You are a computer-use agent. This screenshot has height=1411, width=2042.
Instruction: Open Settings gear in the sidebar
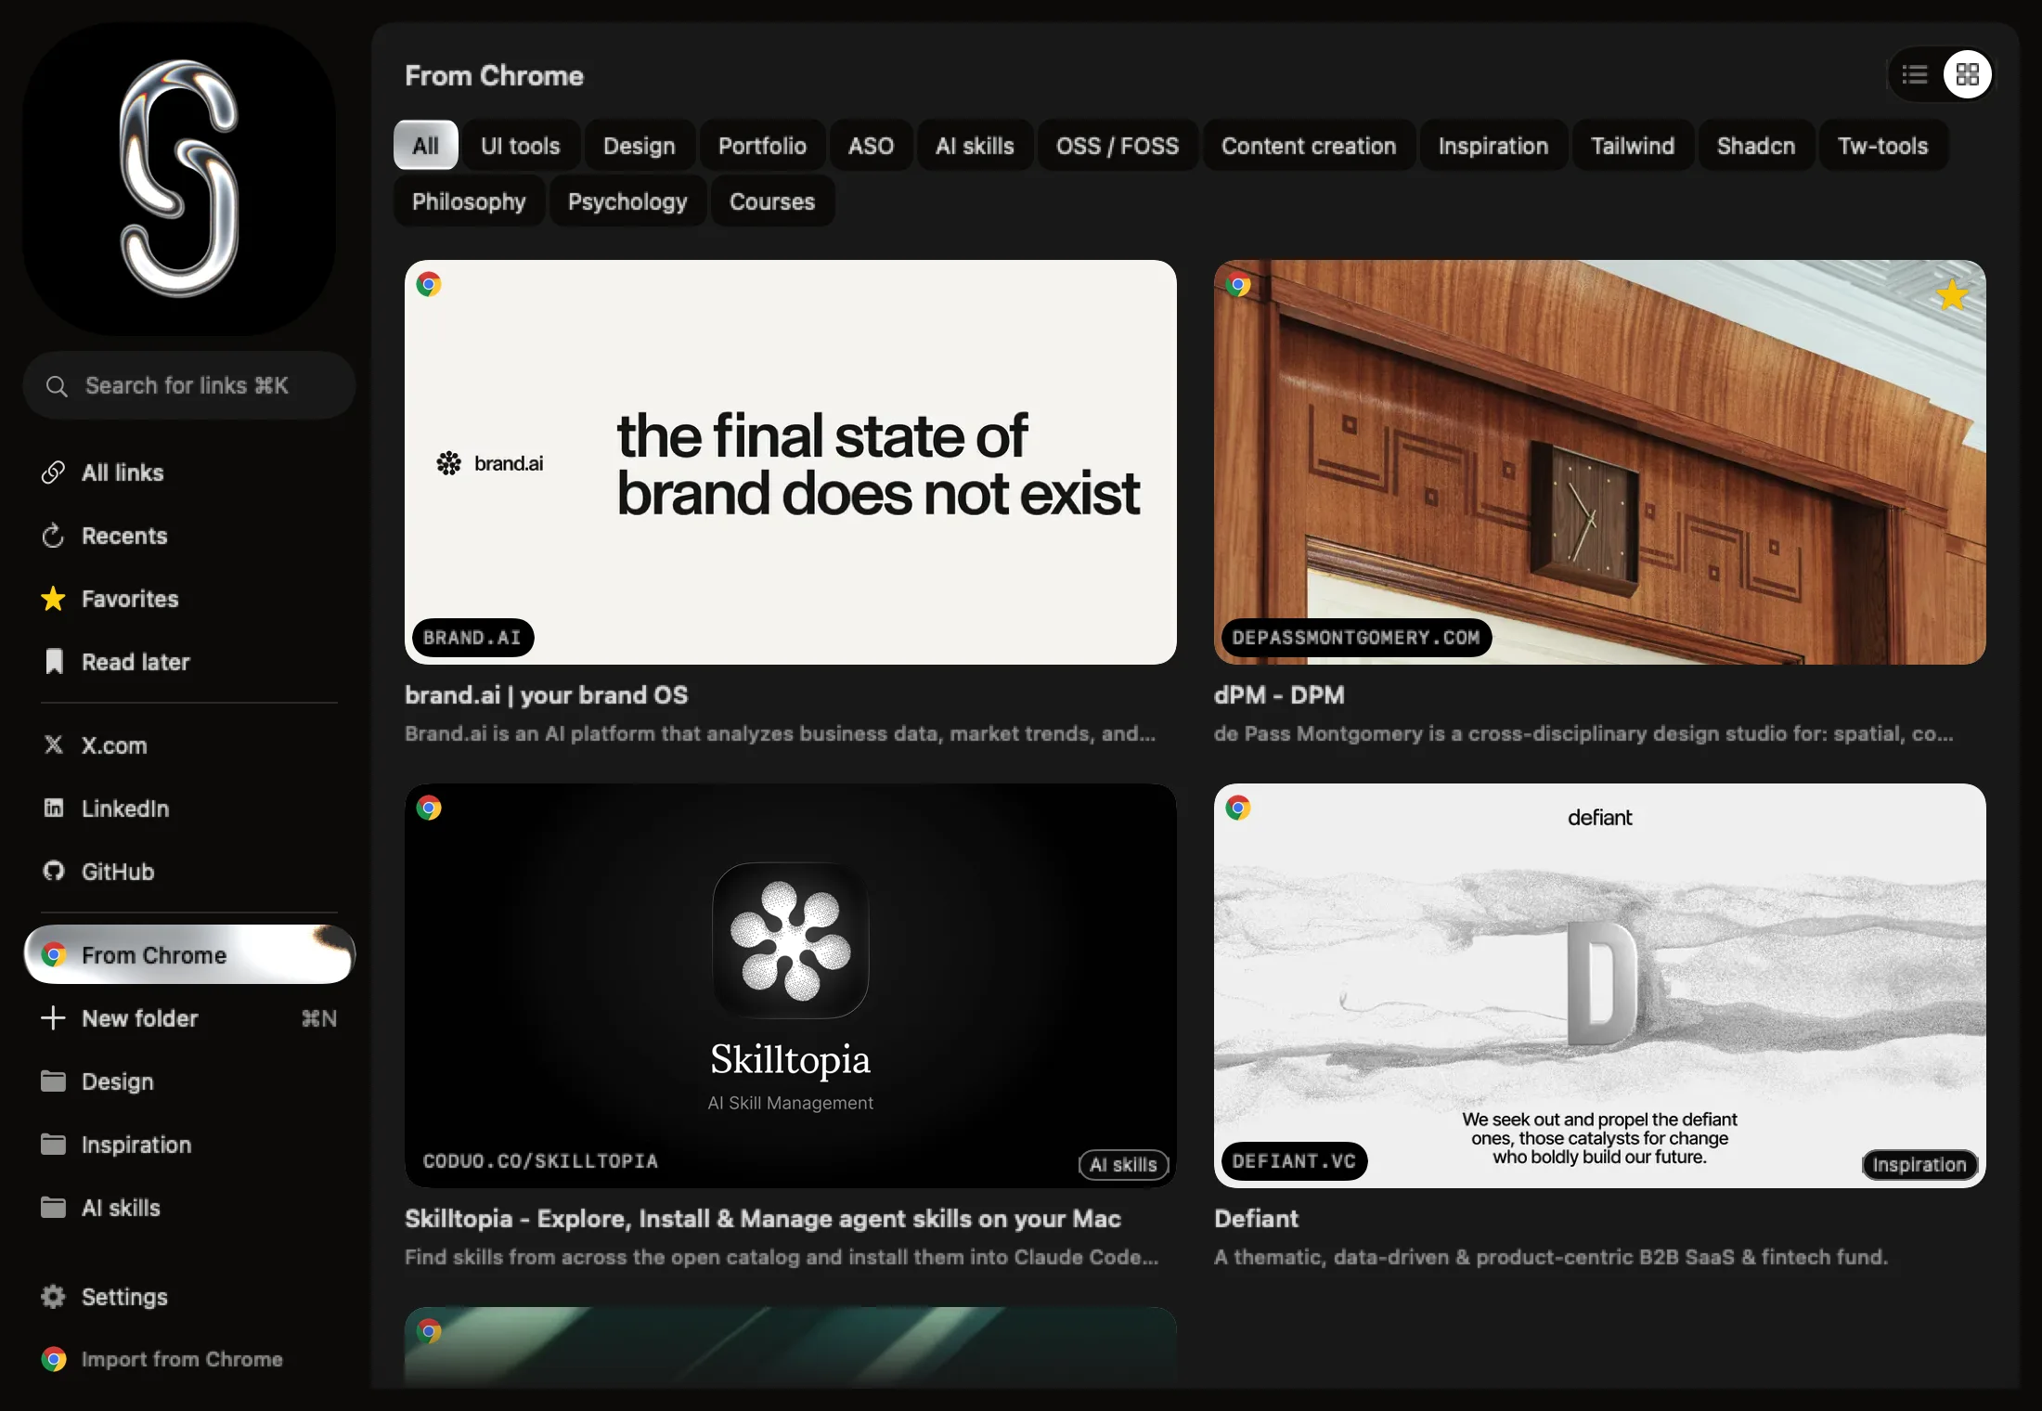[x=189, y=1297]
